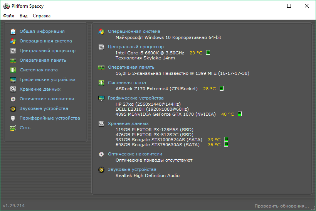
Task: Open the Файл menu
Action: 8,16
